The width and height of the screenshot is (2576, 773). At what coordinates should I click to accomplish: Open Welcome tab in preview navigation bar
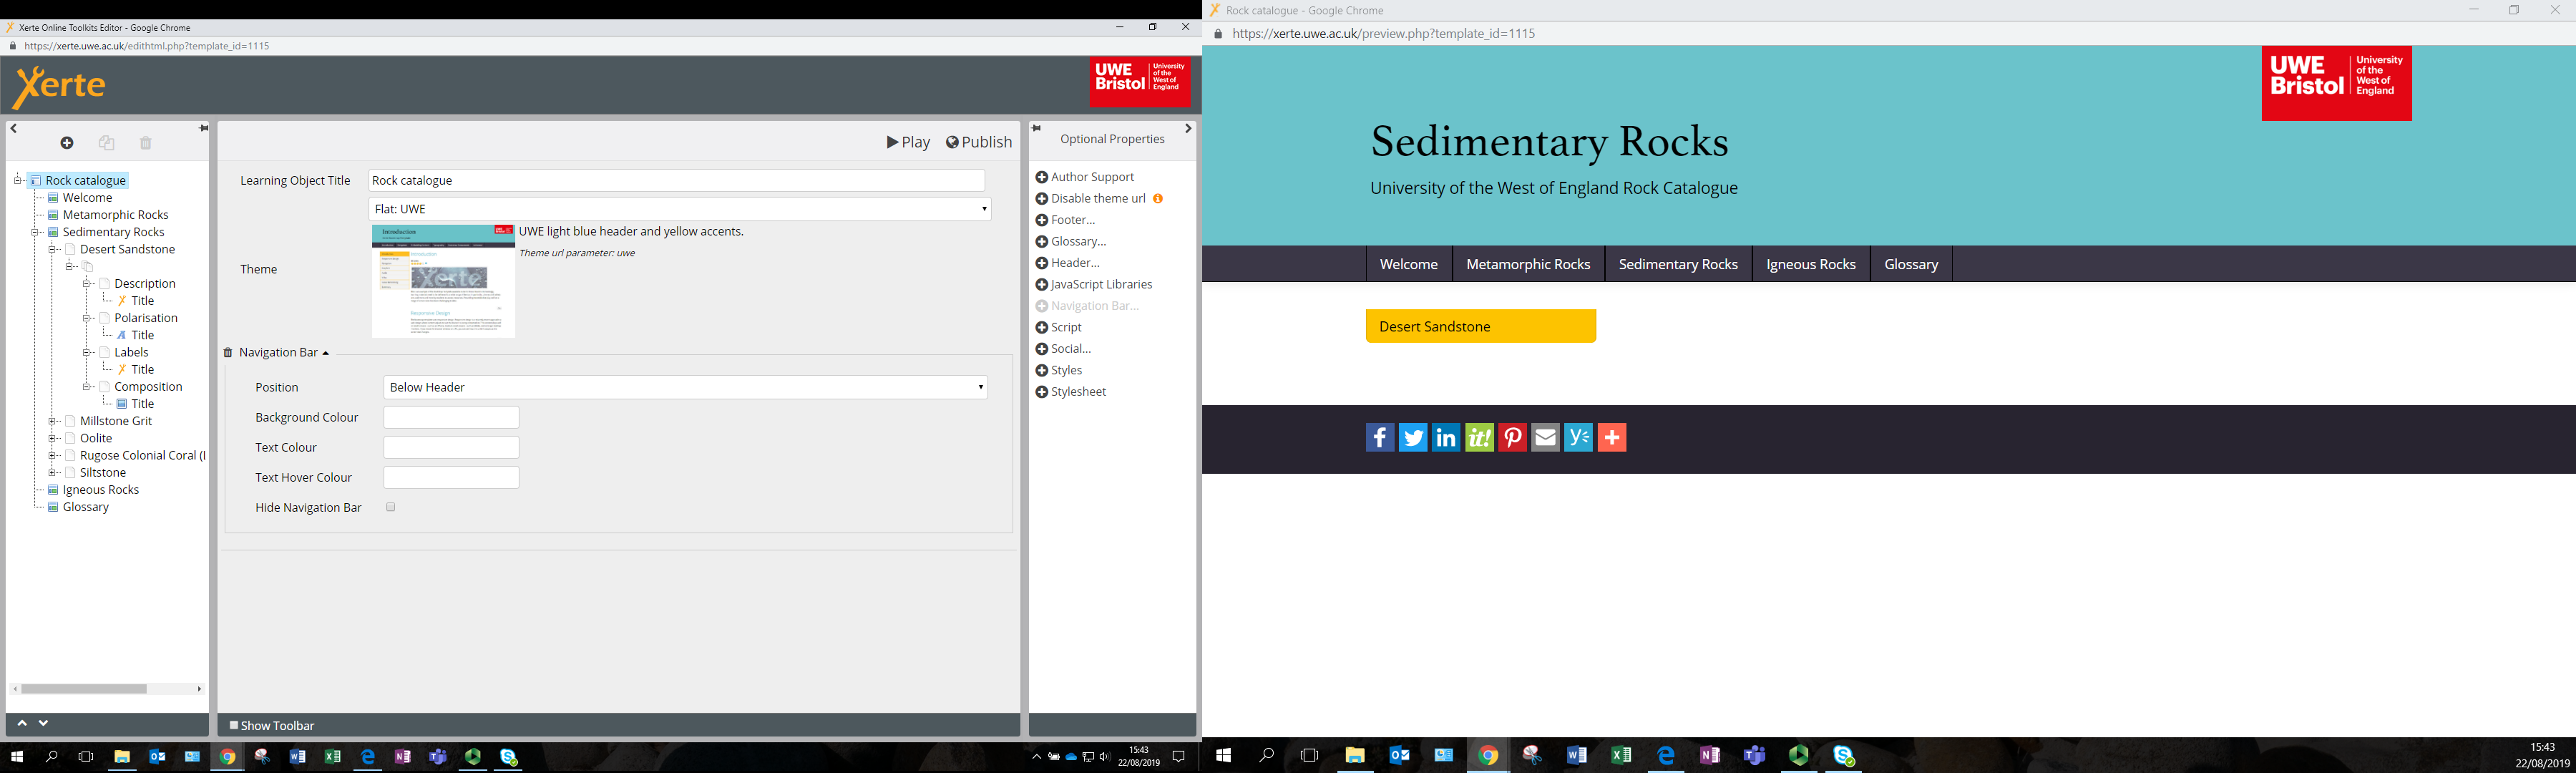(x=1409, y=264)
